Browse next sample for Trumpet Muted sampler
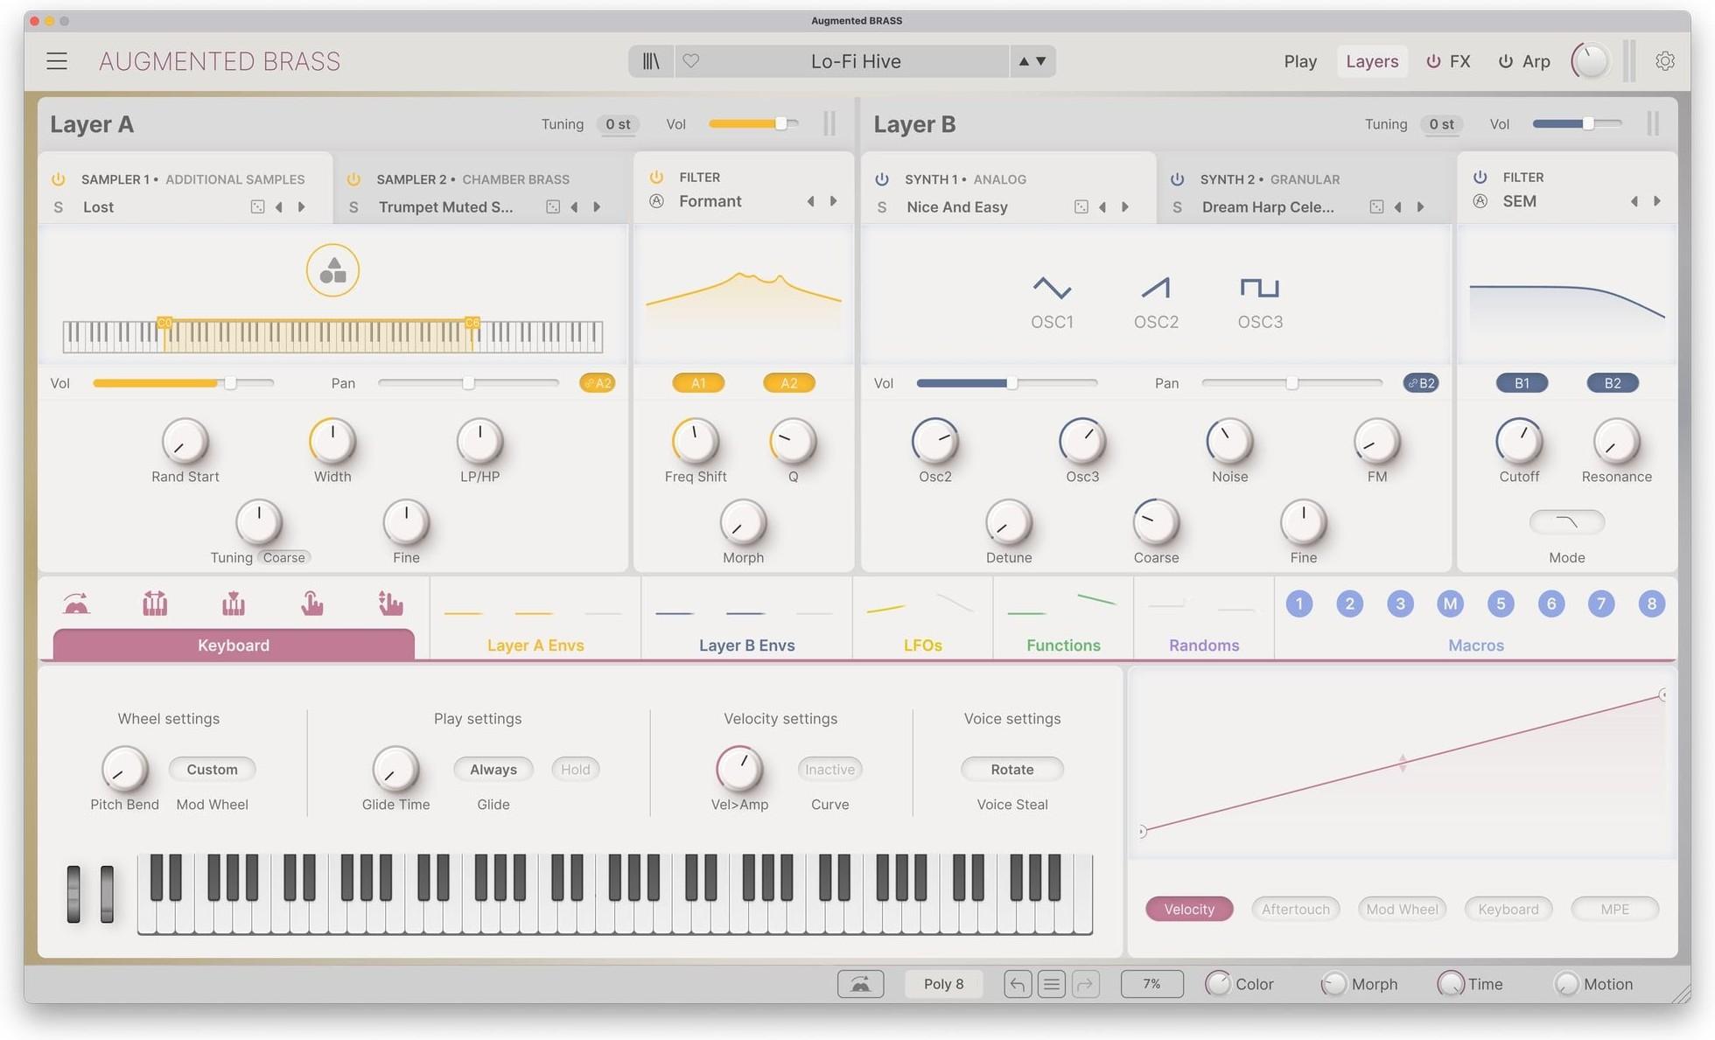 (x=597, y=206)
